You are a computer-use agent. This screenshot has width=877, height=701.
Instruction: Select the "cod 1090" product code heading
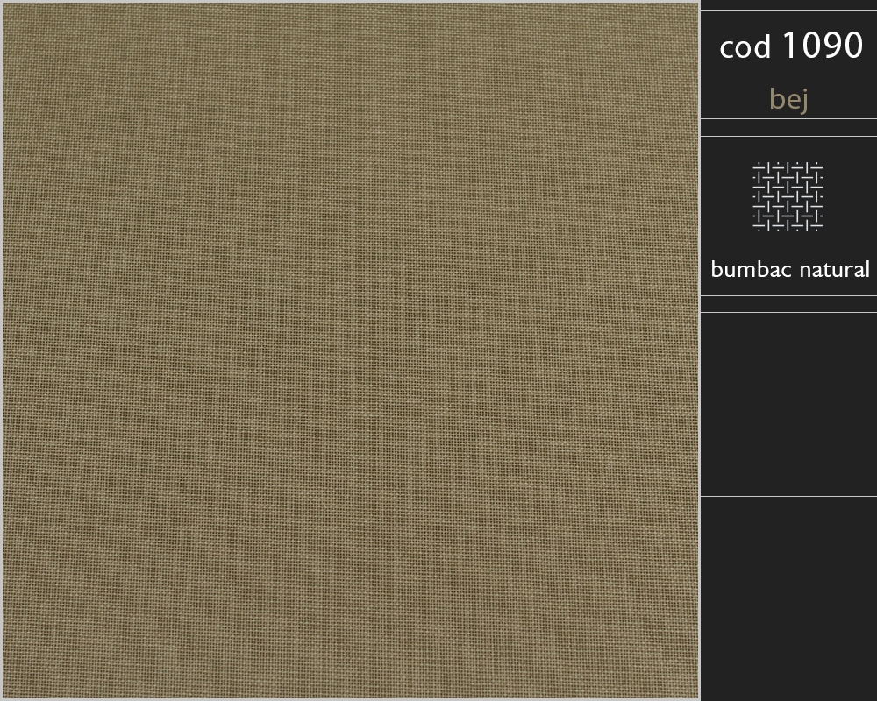(x=791, y=46)
